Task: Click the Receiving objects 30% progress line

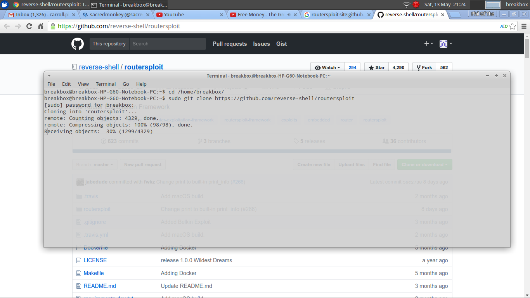Action: 99,132
